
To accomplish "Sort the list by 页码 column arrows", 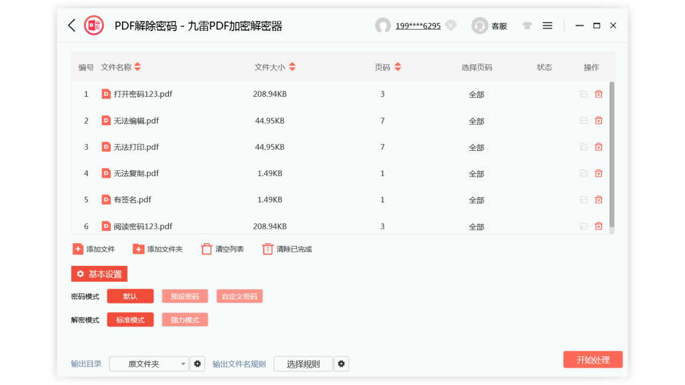I will coord(398,67).
